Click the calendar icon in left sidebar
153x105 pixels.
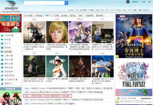(2, 52)
